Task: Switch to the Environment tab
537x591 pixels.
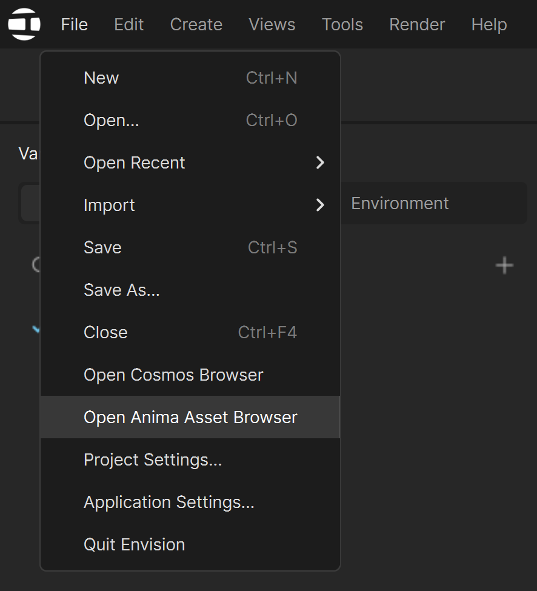Action: click(x=400, y=204)
